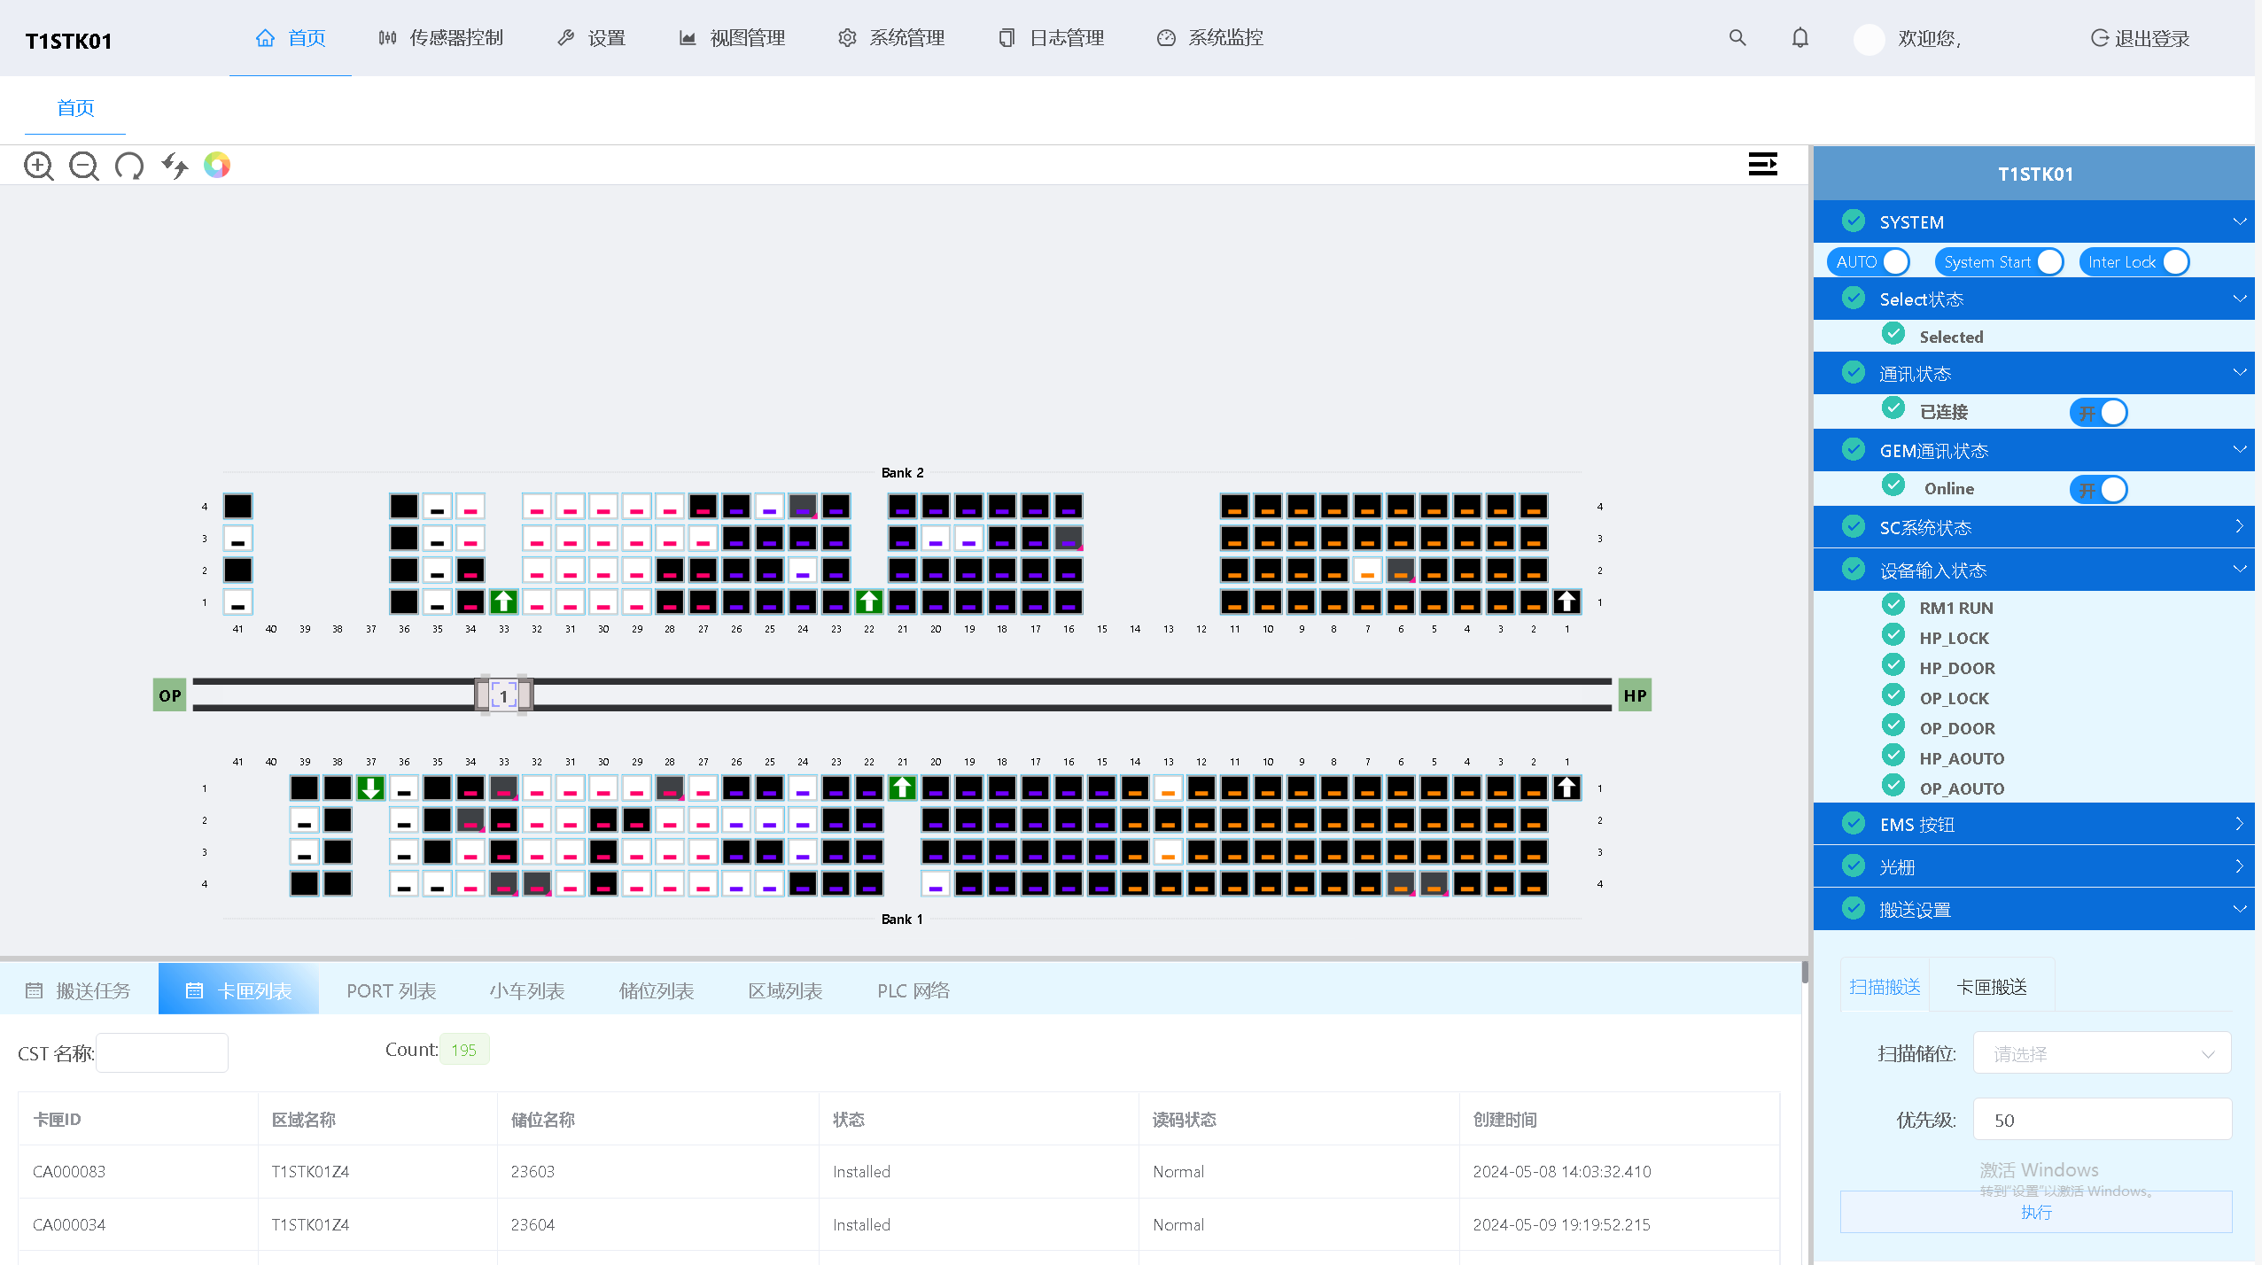Click the rotate refresh icon in toolbar
This screenshot has height=1265, width=2262.
(x=129, y=166)
